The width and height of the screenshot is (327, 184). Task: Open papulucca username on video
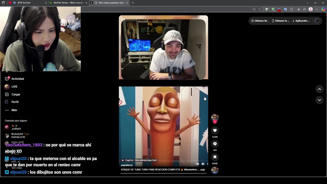click(127, 165)
